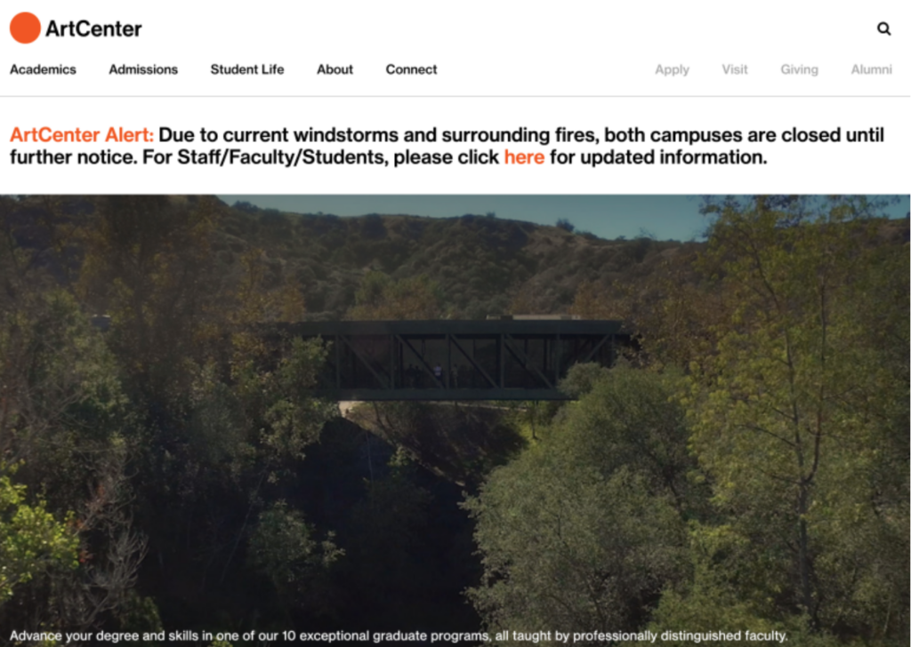Click the orange "ArtCenter Alert:" label
Viewport: 911px width, 647px height.
(82, 134)
